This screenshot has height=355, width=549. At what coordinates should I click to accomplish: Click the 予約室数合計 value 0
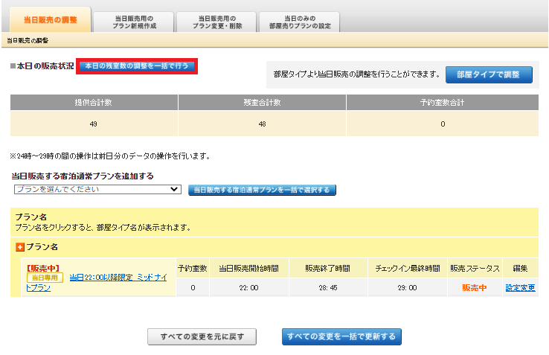[443, 124]
